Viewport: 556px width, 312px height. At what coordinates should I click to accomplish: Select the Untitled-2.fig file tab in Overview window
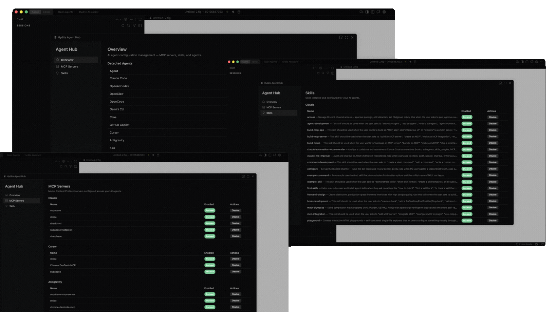pos(160,18)
